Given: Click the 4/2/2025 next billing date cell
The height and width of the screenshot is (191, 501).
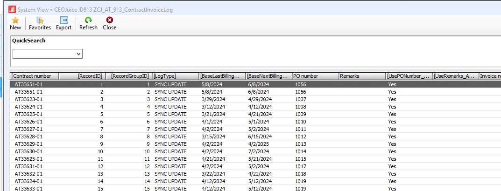Looking at the screenshot, I should [x=259, y=144].
